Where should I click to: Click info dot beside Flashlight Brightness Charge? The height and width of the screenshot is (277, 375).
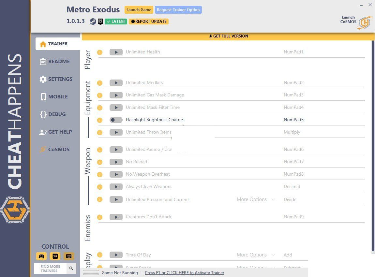[x=100, y=120]
